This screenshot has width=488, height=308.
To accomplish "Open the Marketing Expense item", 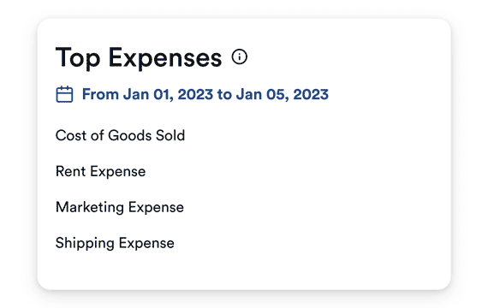I will (120, 208).
